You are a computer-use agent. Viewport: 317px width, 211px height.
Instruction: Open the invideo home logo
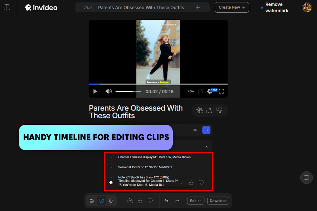click(x=41, y=8)
